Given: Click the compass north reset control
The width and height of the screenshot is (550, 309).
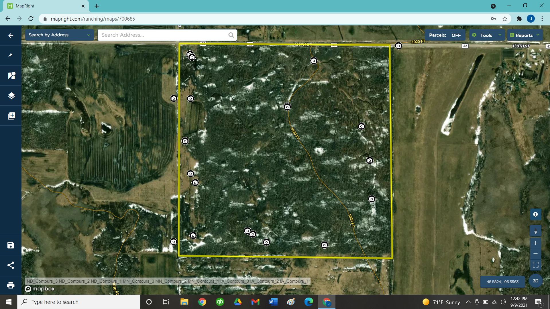Looking at the screenshot, I should point(535,231).
